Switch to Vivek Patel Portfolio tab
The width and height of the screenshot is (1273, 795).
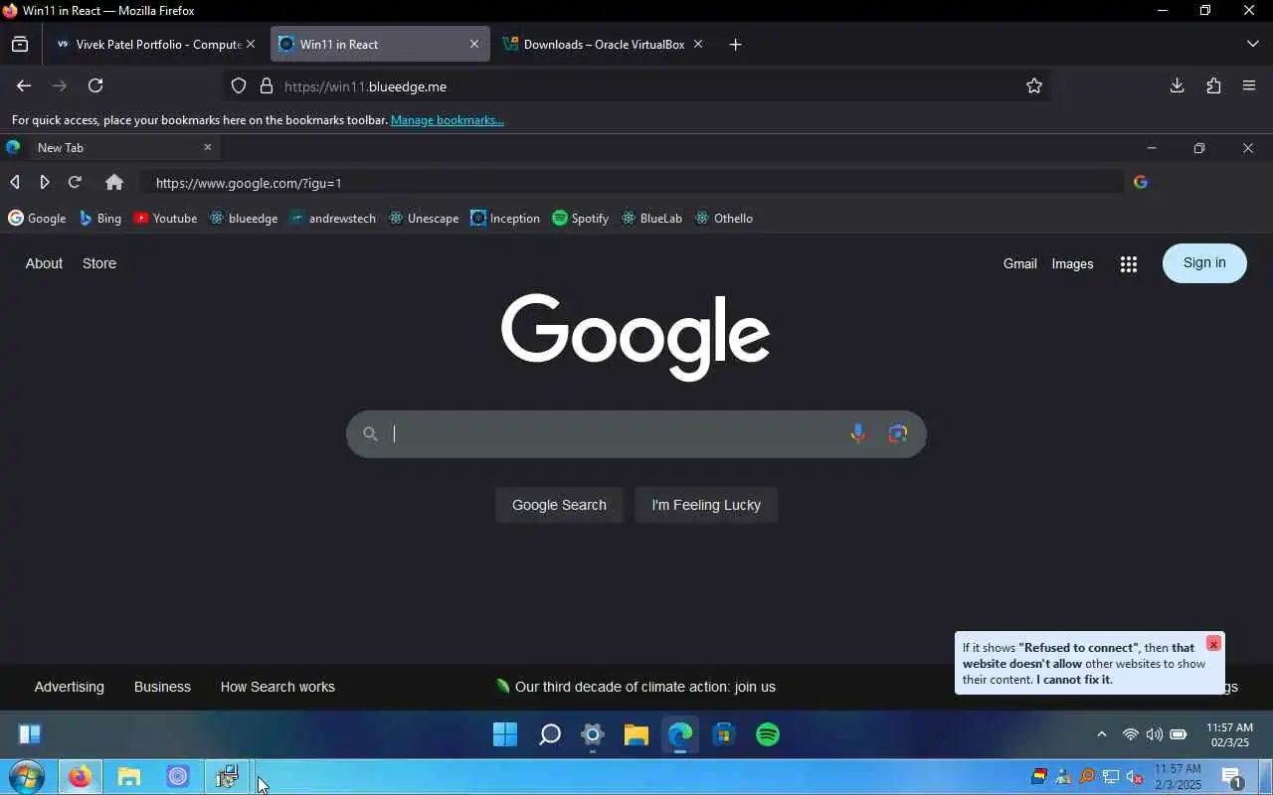[x=155, y=44]
